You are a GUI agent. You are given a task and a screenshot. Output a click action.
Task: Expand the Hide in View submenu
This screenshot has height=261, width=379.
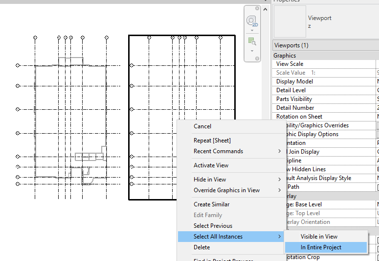(231, 180)
